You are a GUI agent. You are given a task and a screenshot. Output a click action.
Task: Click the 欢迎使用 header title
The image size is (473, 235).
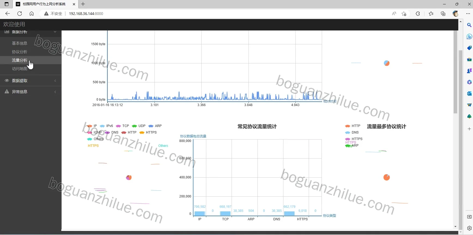[x=14, y=24]
